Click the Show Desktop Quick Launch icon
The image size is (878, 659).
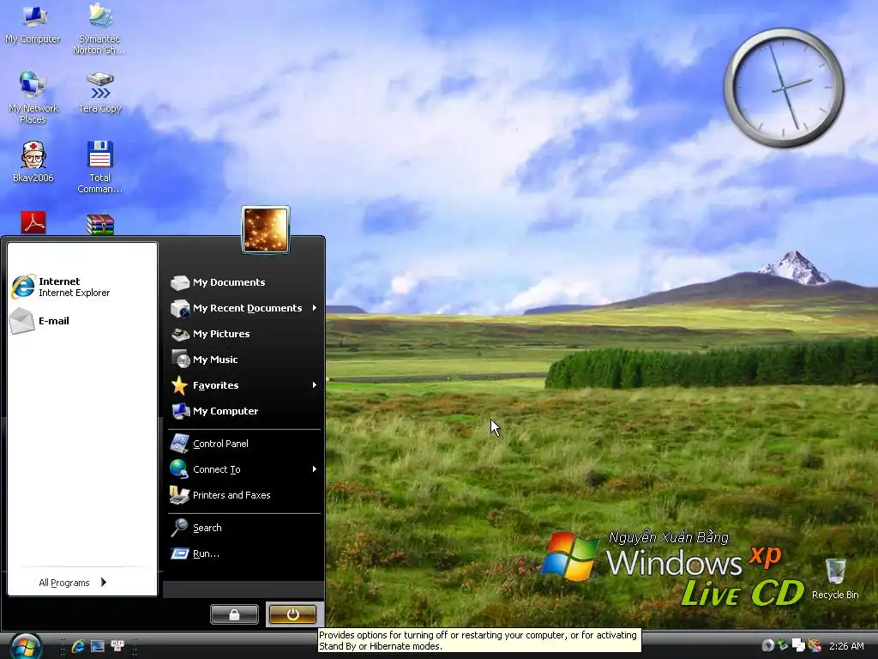click(98, 646)
